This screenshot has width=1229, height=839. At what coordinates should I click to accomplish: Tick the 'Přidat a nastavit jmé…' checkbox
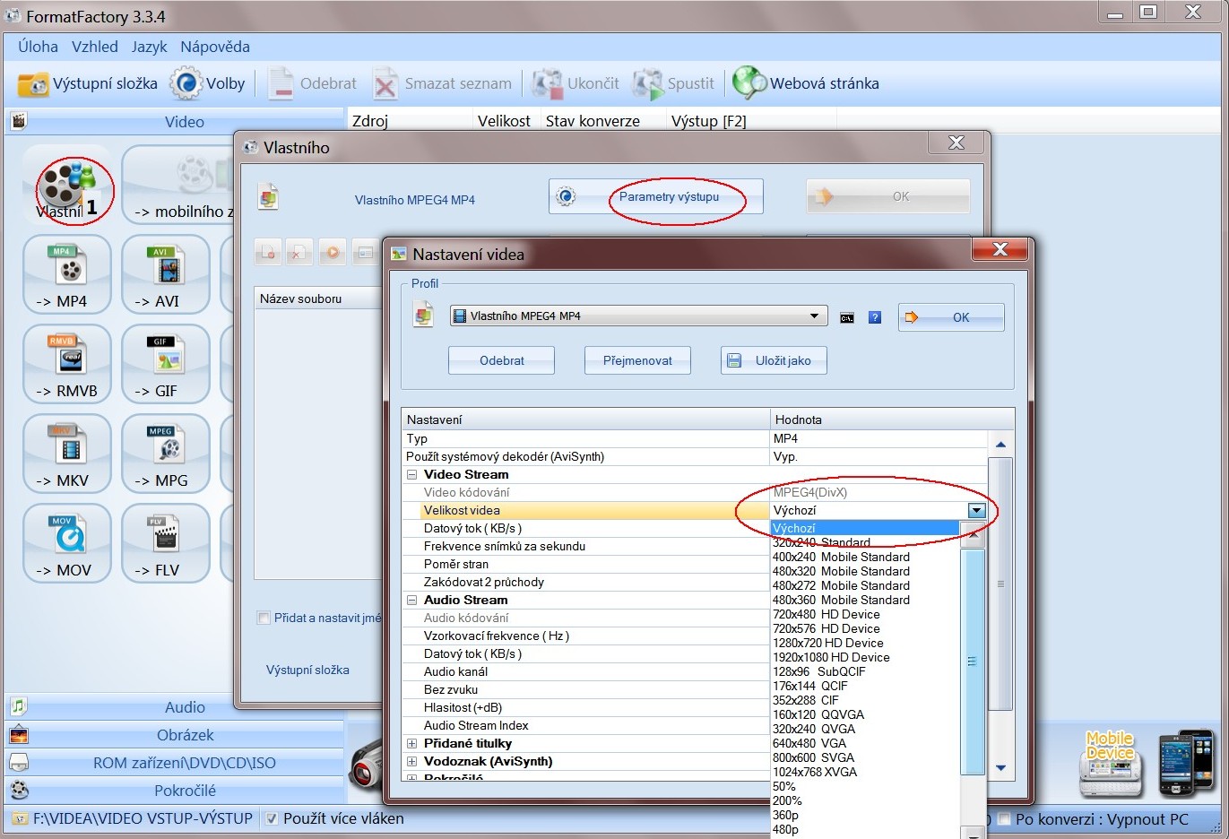(264, 618)
